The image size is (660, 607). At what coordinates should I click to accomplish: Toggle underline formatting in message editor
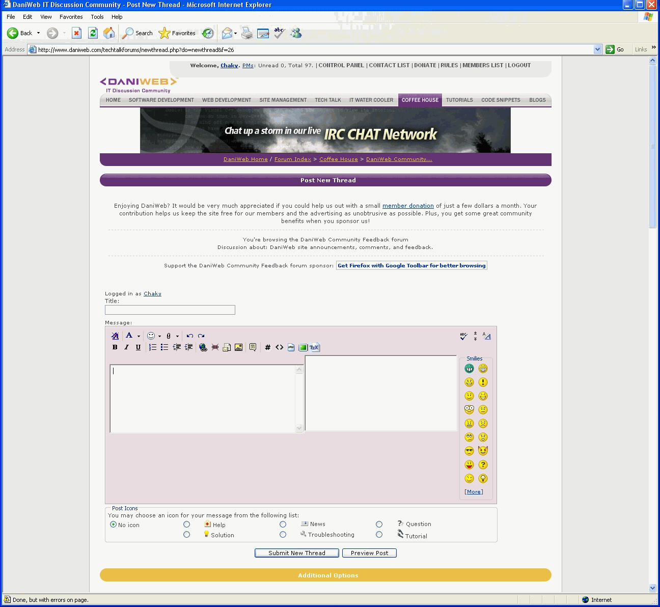pyautogui.click(x=138, y=347)
